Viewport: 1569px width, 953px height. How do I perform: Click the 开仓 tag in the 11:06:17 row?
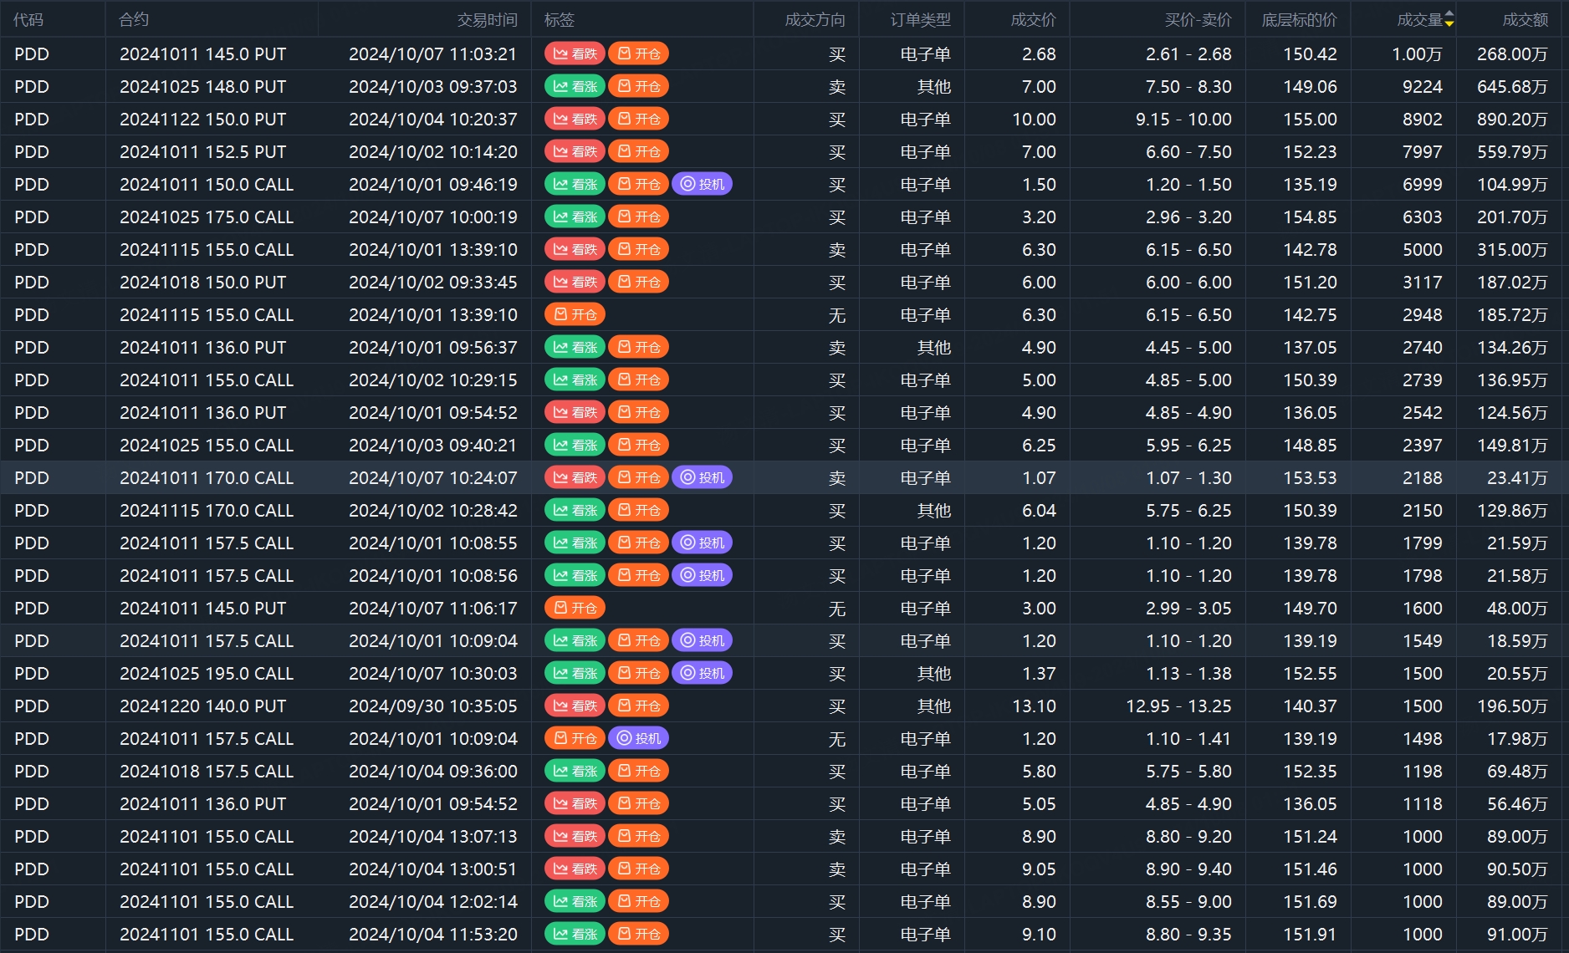[575, 608]
